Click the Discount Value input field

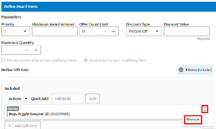click(187, 31)
